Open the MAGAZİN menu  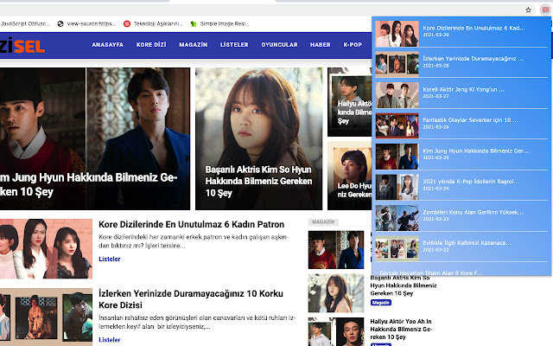point(194,45)
